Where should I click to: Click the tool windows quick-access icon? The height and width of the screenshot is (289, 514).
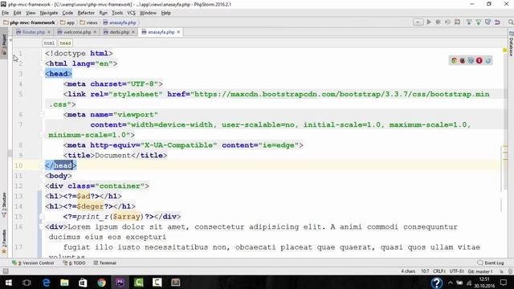click(x=6, y=271)
